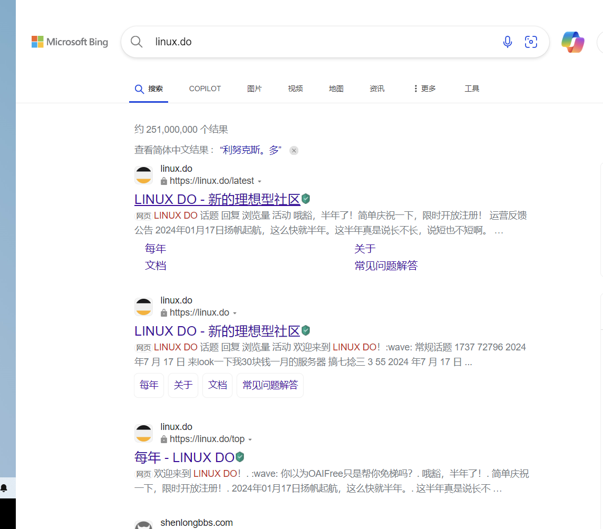Click favicon beside https://linux.do result
This screenshot has width=603, height=529.
(144, 307)
